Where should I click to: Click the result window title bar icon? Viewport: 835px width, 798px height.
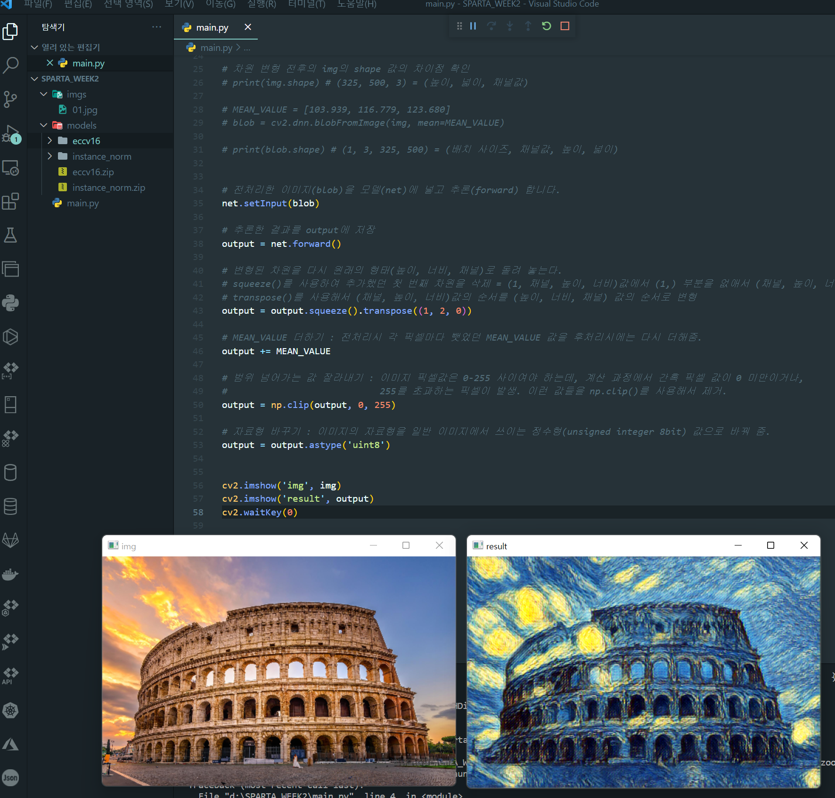pos(478,546)
